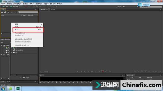
Task: Click the red Record button
Action: [103, 71]
